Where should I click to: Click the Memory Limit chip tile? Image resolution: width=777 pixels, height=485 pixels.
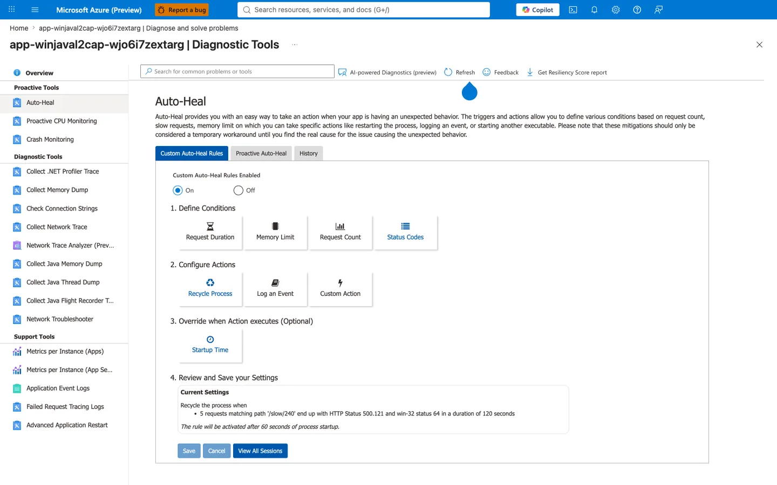coord(275,232)
